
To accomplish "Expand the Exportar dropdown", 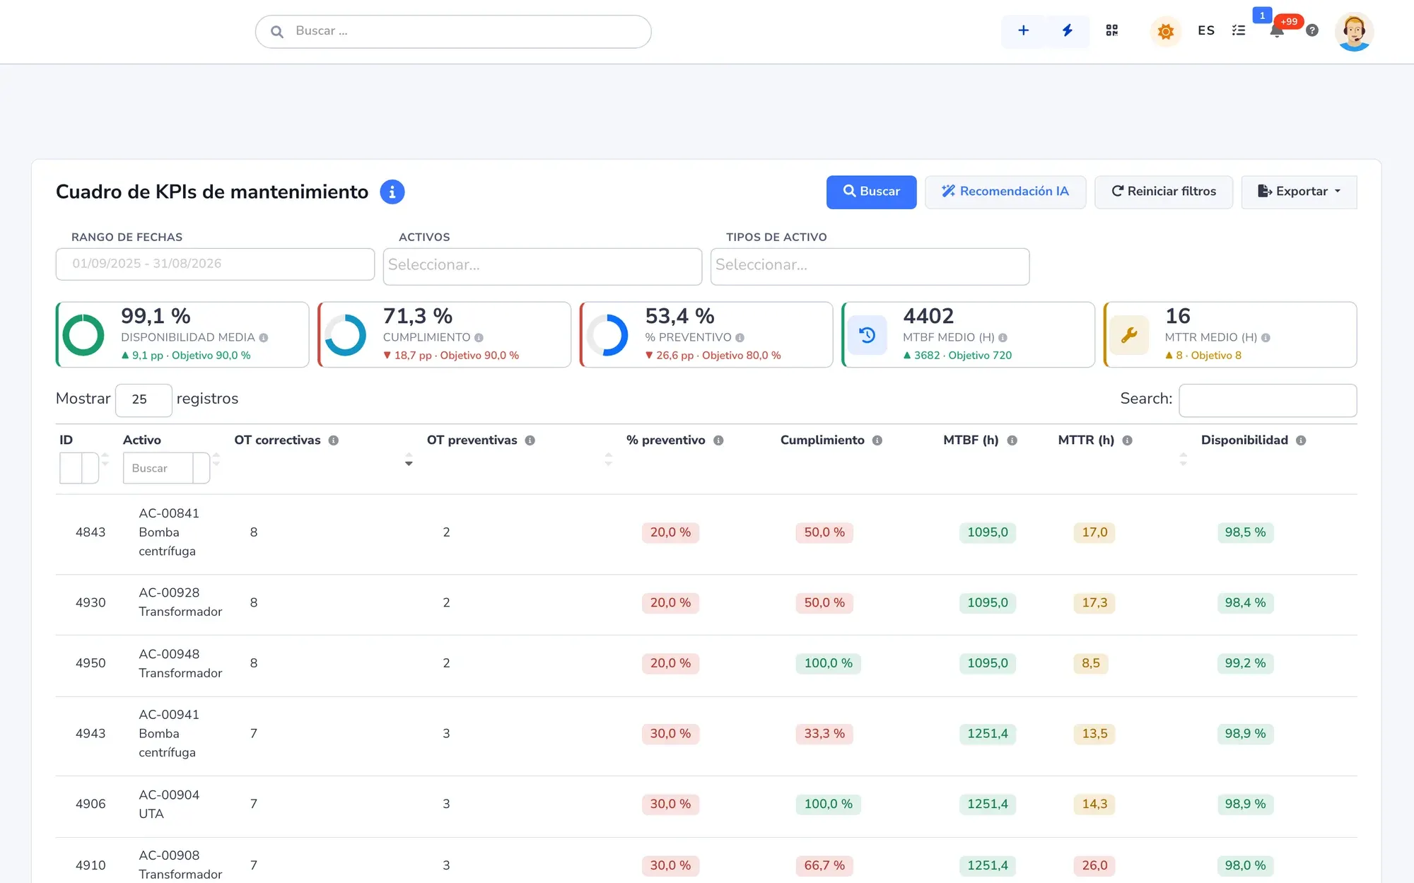I will [1299, 192].
